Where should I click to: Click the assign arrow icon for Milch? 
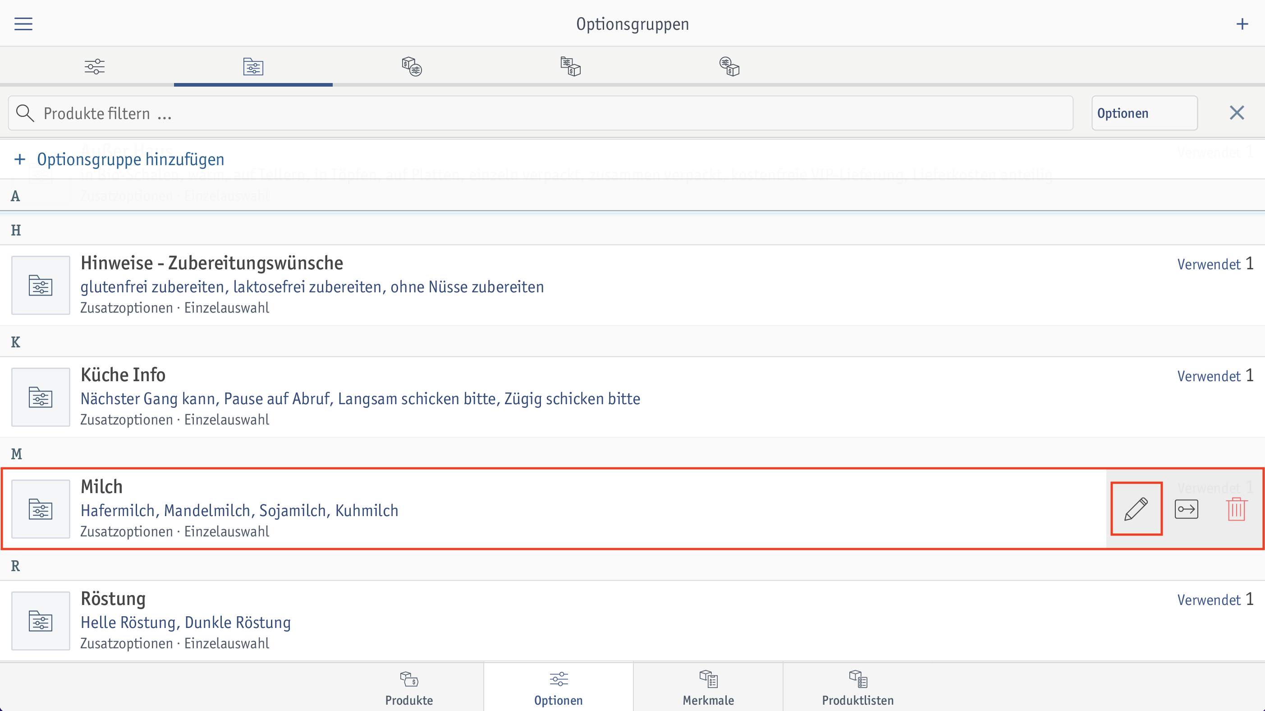point(1186,508)
